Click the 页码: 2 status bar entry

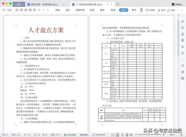click(x=5, y=135)
